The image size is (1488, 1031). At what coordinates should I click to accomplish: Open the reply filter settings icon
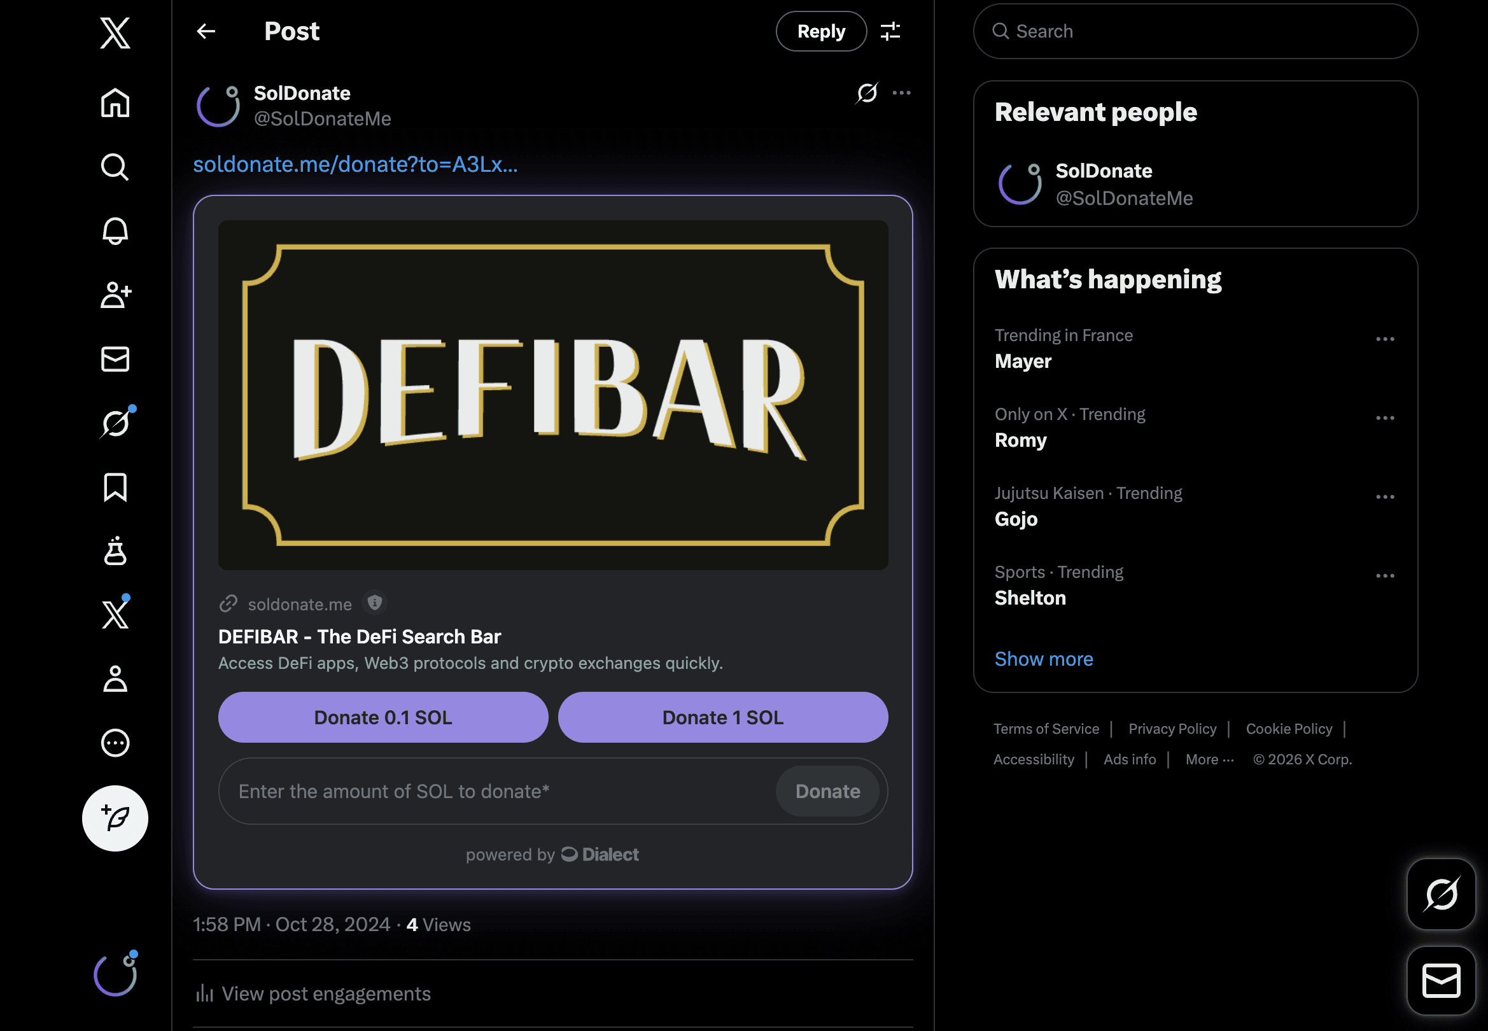click(890, 31)
